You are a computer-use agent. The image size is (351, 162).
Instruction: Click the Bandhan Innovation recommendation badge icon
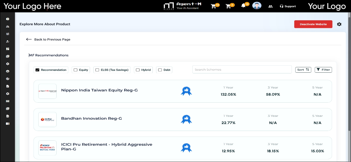click(186, 119)
